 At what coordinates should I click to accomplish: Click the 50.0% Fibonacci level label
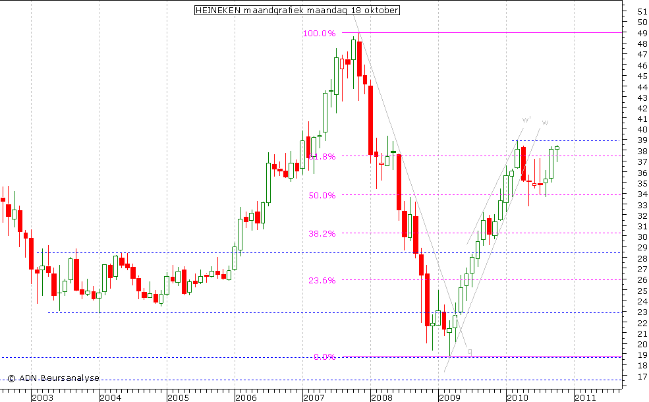322,196
